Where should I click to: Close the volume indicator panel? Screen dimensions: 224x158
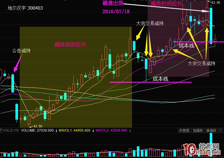click(221, 130)
